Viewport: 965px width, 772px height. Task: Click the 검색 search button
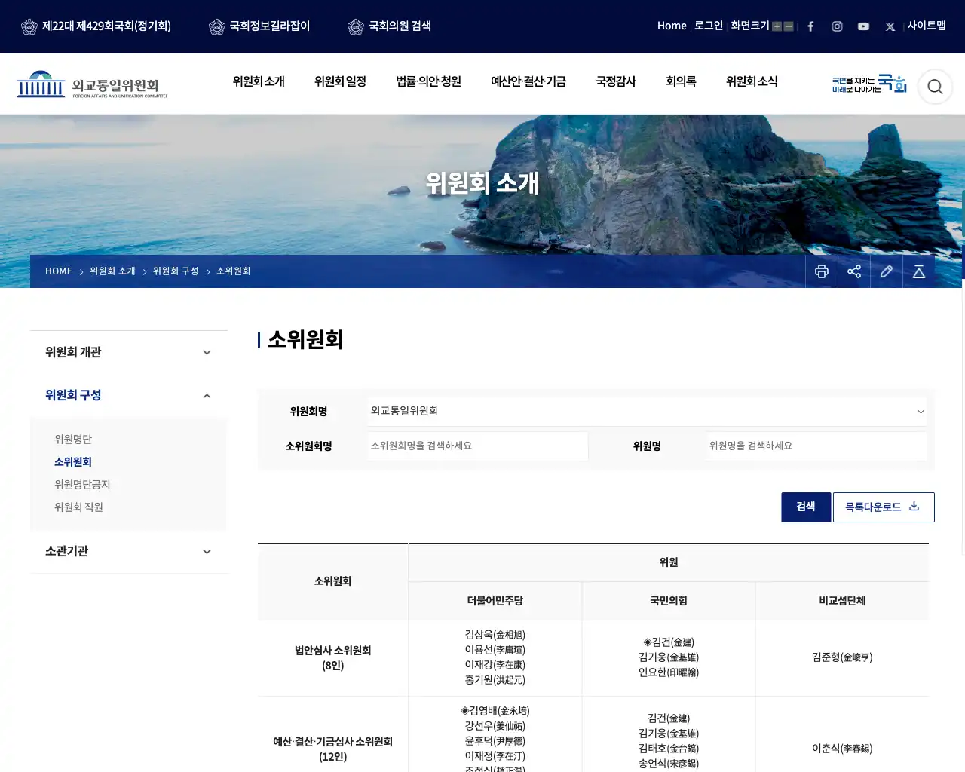coord(806,507)
